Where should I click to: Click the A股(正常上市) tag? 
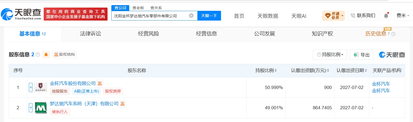click(87, 91)
